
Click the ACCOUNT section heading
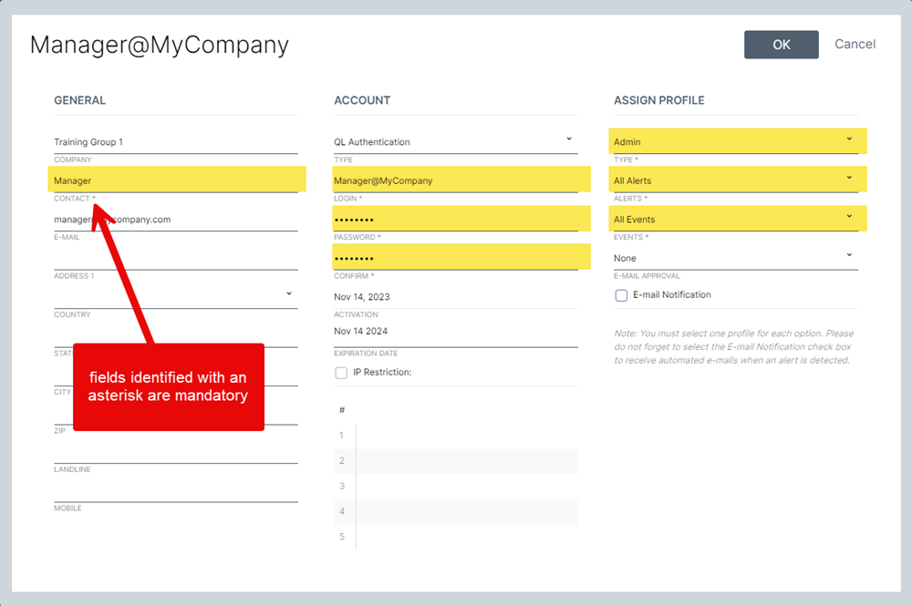click(362, 100)
